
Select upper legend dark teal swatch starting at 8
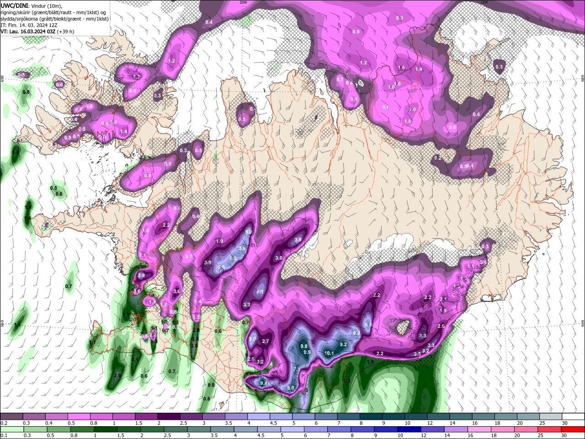tap(371, 417)
